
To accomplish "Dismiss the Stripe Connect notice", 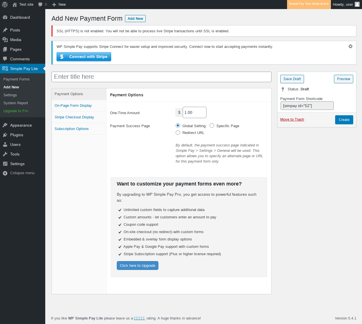I will (350, 46).
